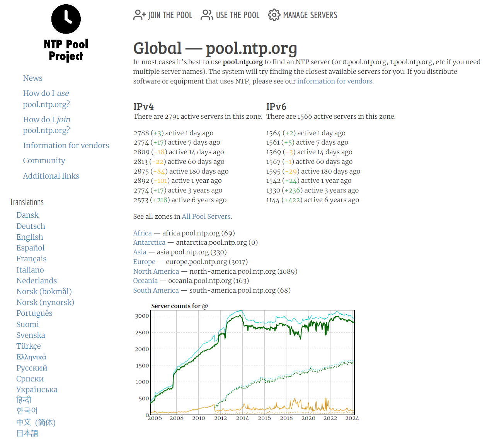487x448 pixels.
Task: Click the 'There are 2791 active servers' text
Action: (198, 116)
